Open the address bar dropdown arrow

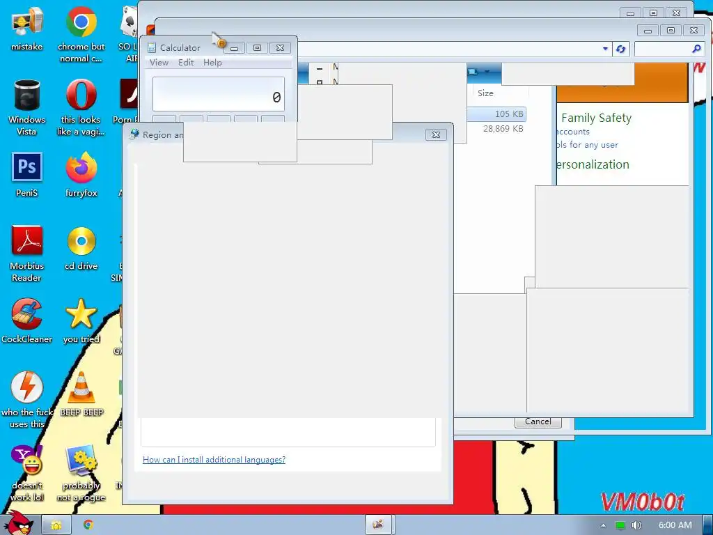click(x=605, y=49)
